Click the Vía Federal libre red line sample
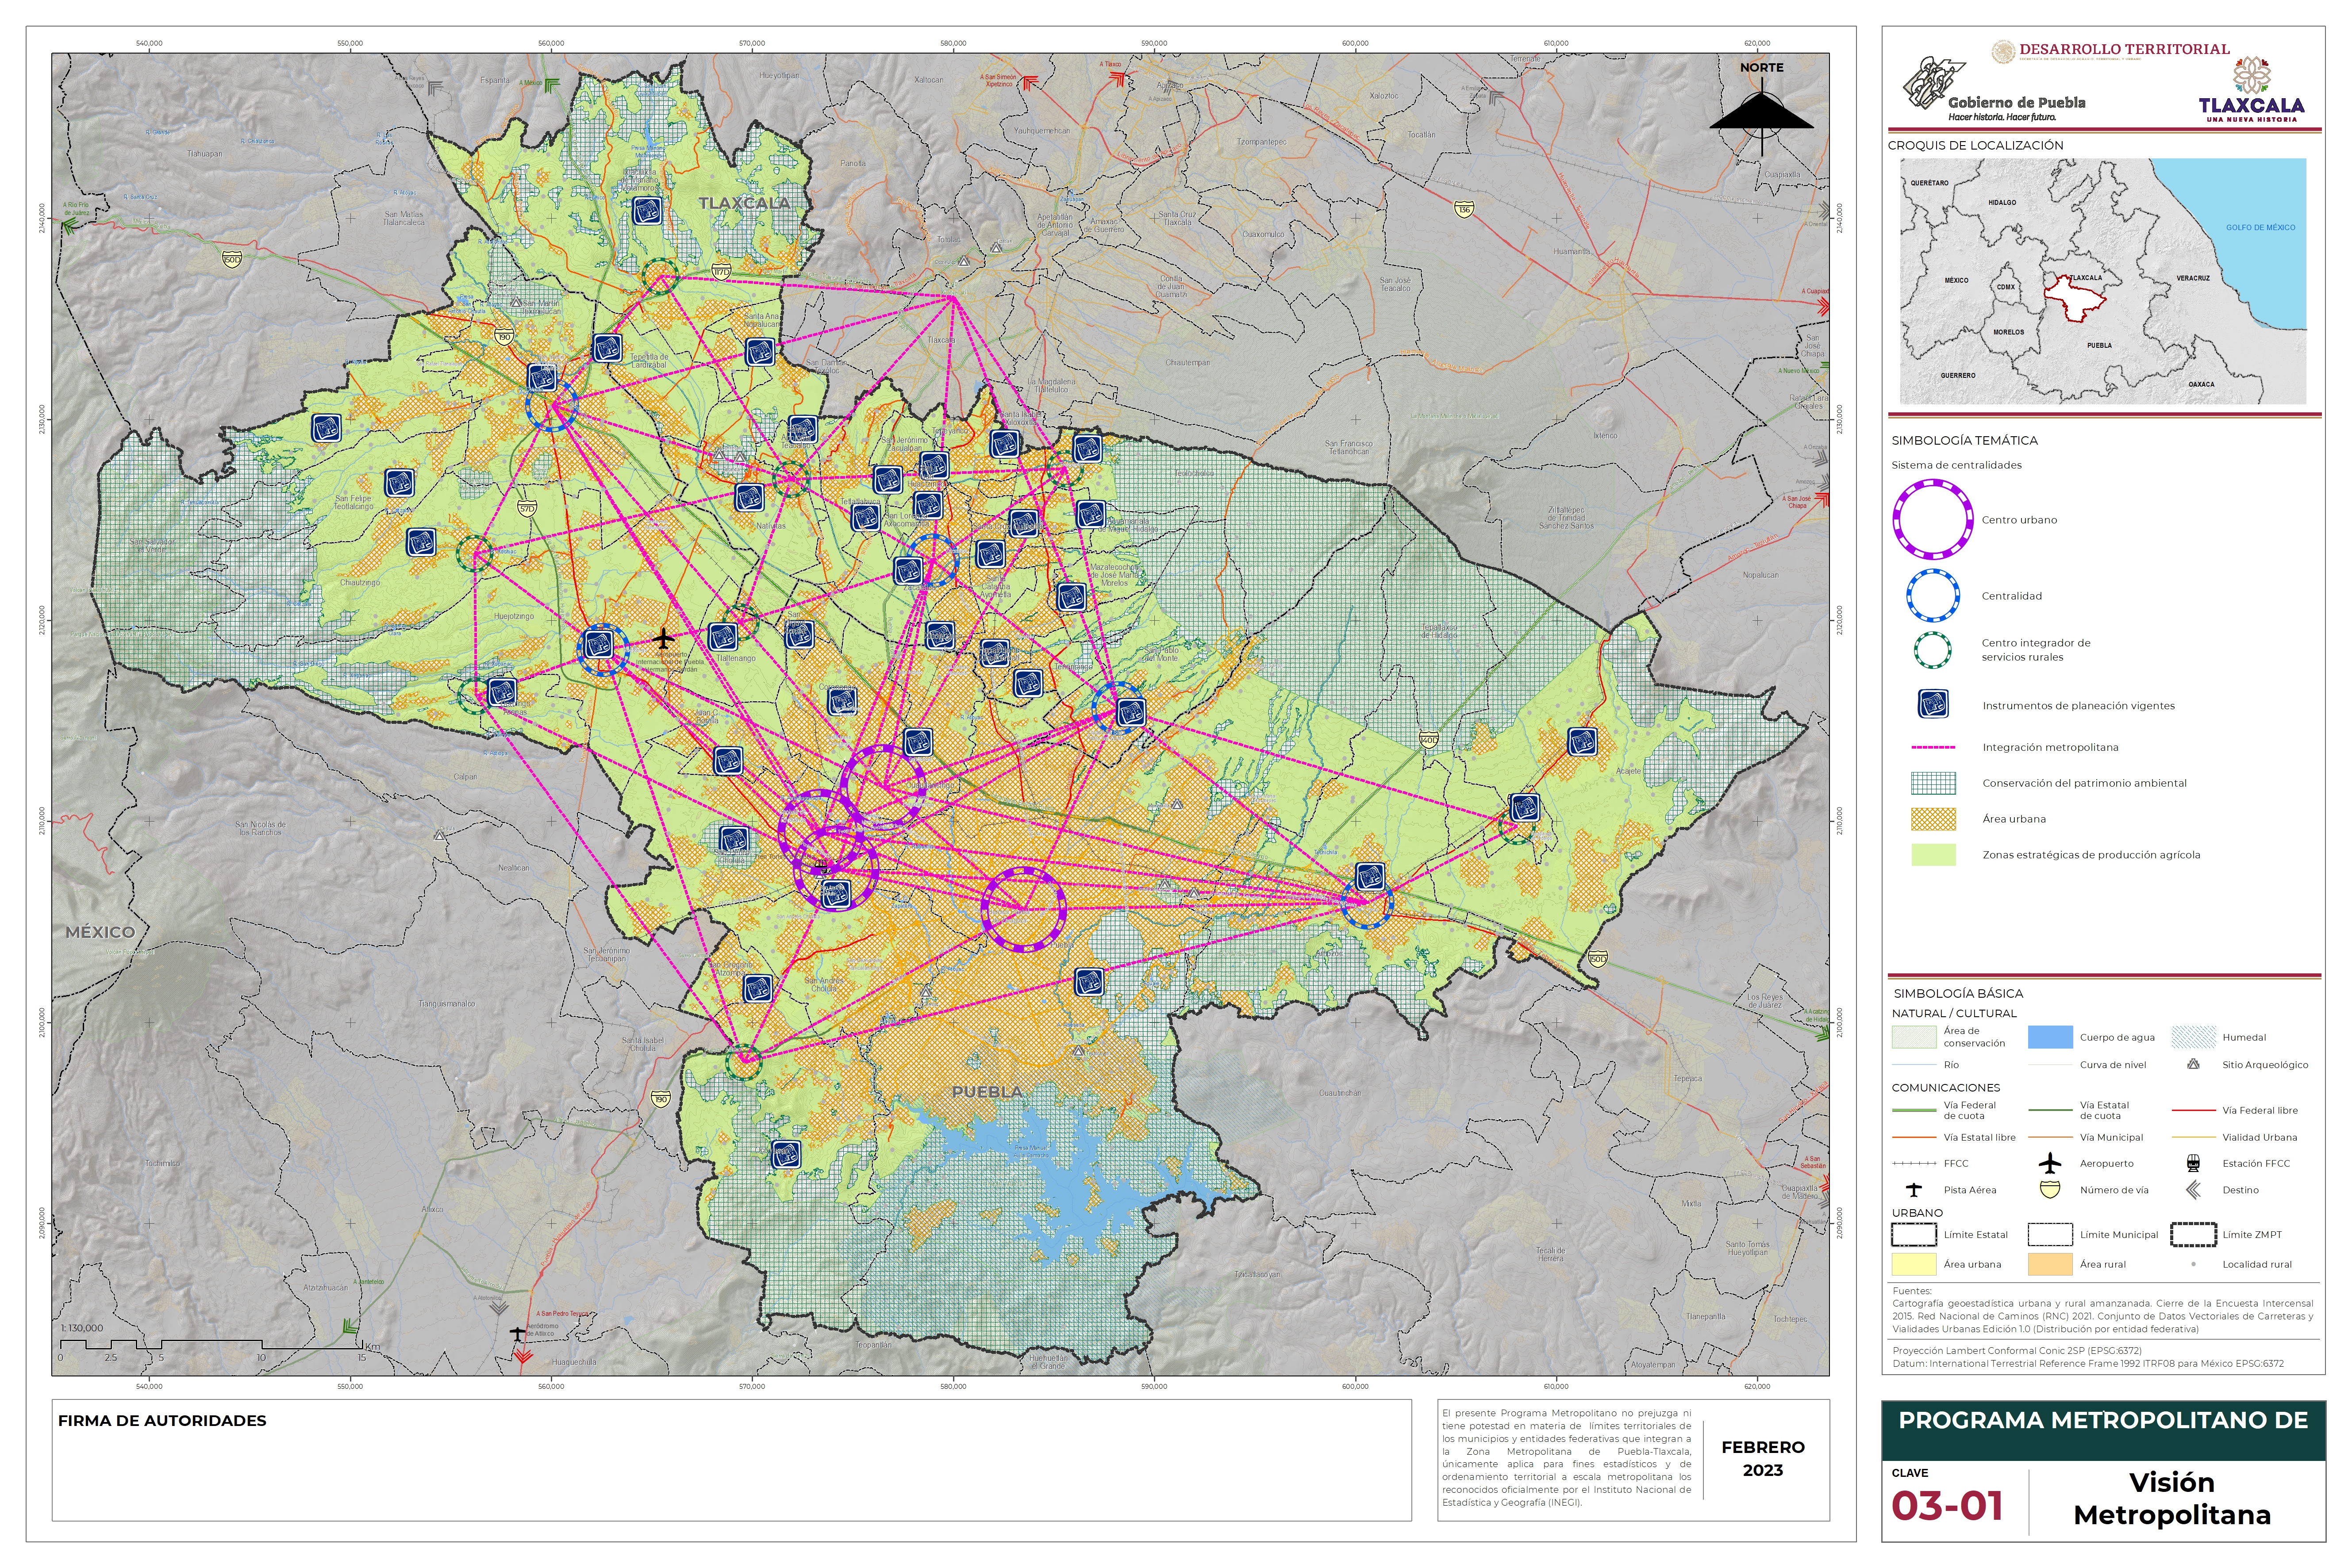The image size is (2352, 1568). 2194,1110
